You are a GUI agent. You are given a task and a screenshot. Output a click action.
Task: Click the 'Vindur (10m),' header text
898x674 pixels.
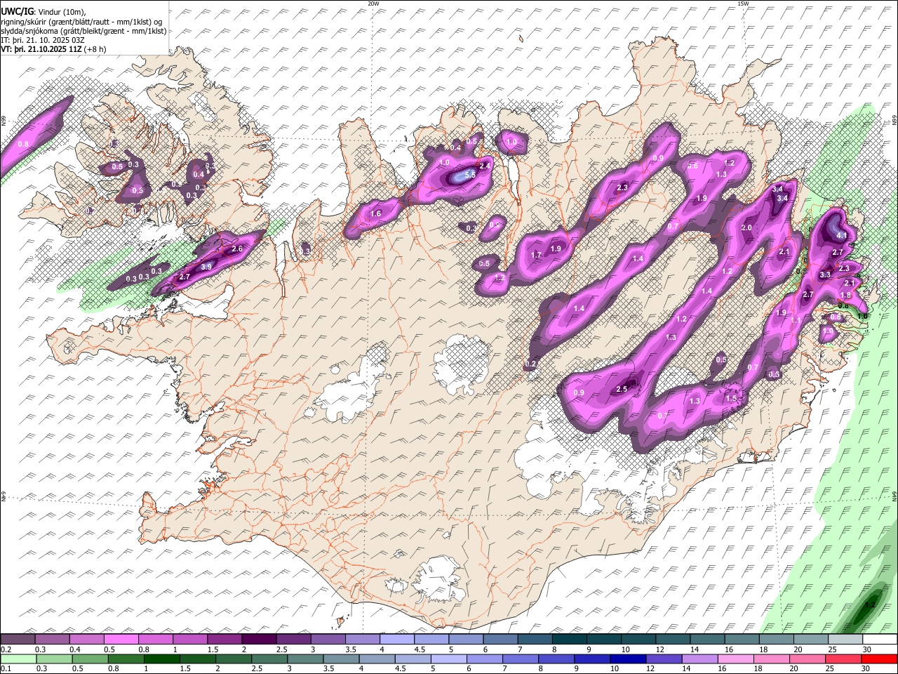point(61,12)
